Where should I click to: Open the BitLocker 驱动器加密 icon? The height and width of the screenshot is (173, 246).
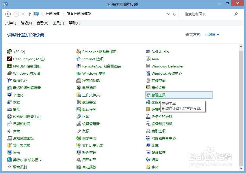pyautogui.click(x=79, y=52)
